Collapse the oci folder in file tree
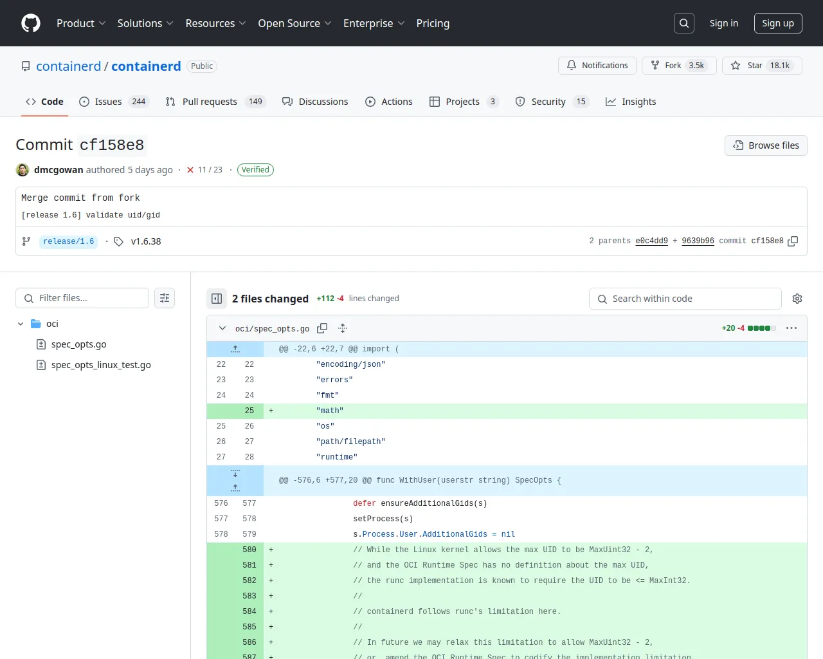The image size is (823, 659). (21, 324)
